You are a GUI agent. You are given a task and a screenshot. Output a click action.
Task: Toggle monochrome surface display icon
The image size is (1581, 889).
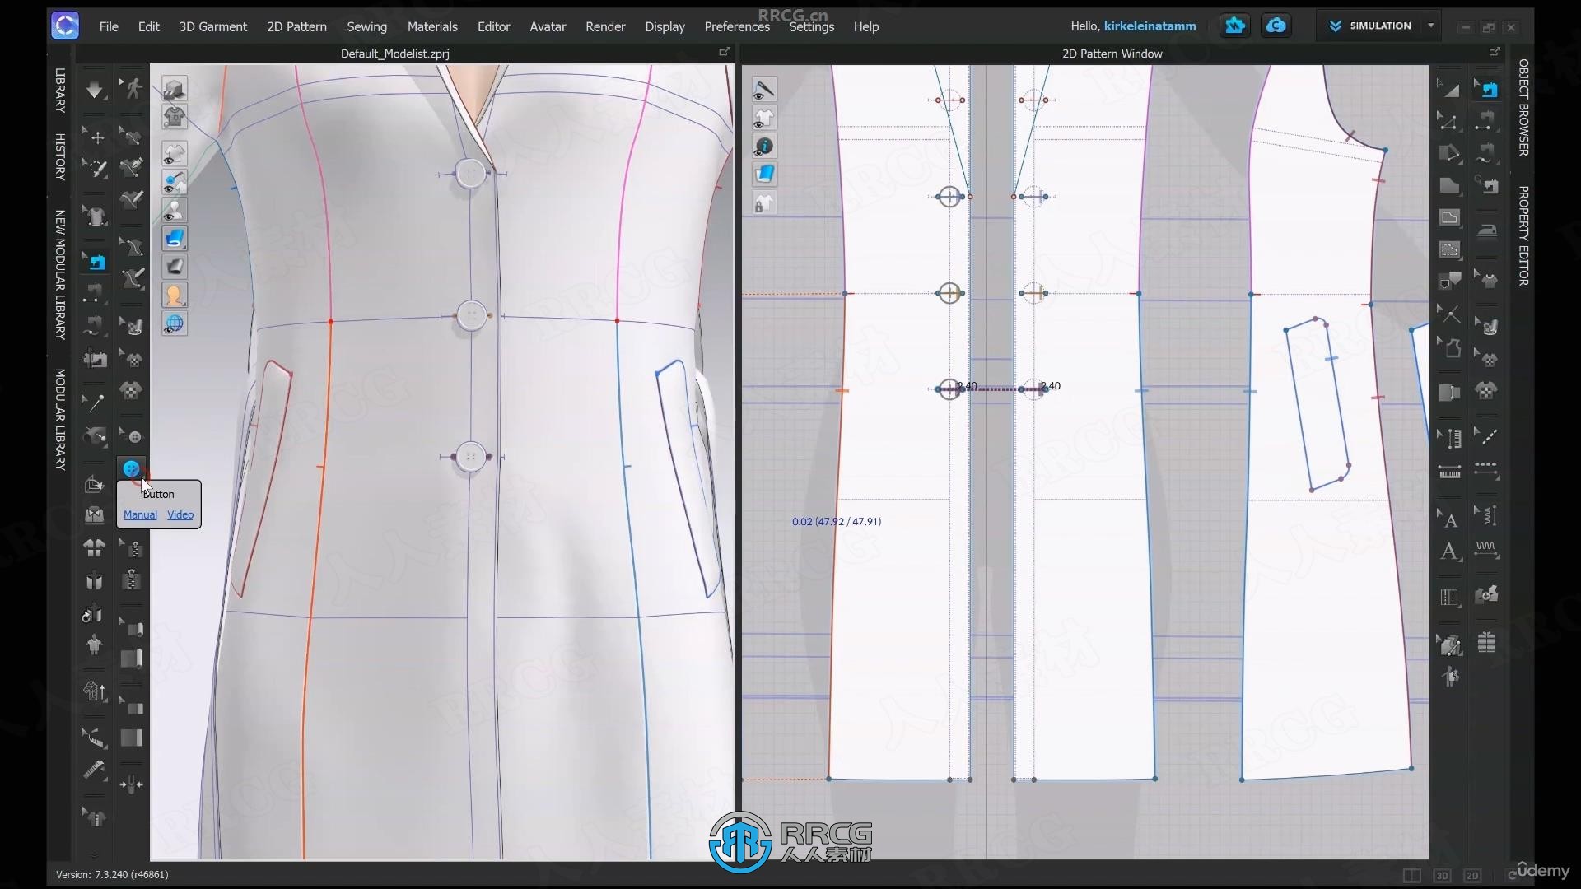point(174,266)
